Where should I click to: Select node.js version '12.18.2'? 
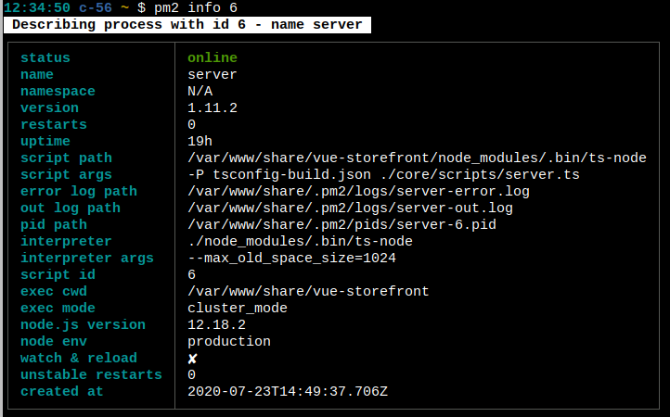(x=216, y=324)
